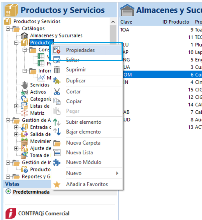Sort by Clave column header
The height and width of the screenshot is (220, 202).
[x=126, y=22]
